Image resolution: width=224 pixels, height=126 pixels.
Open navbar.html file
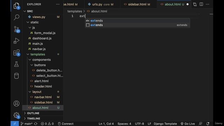[43, 97]
